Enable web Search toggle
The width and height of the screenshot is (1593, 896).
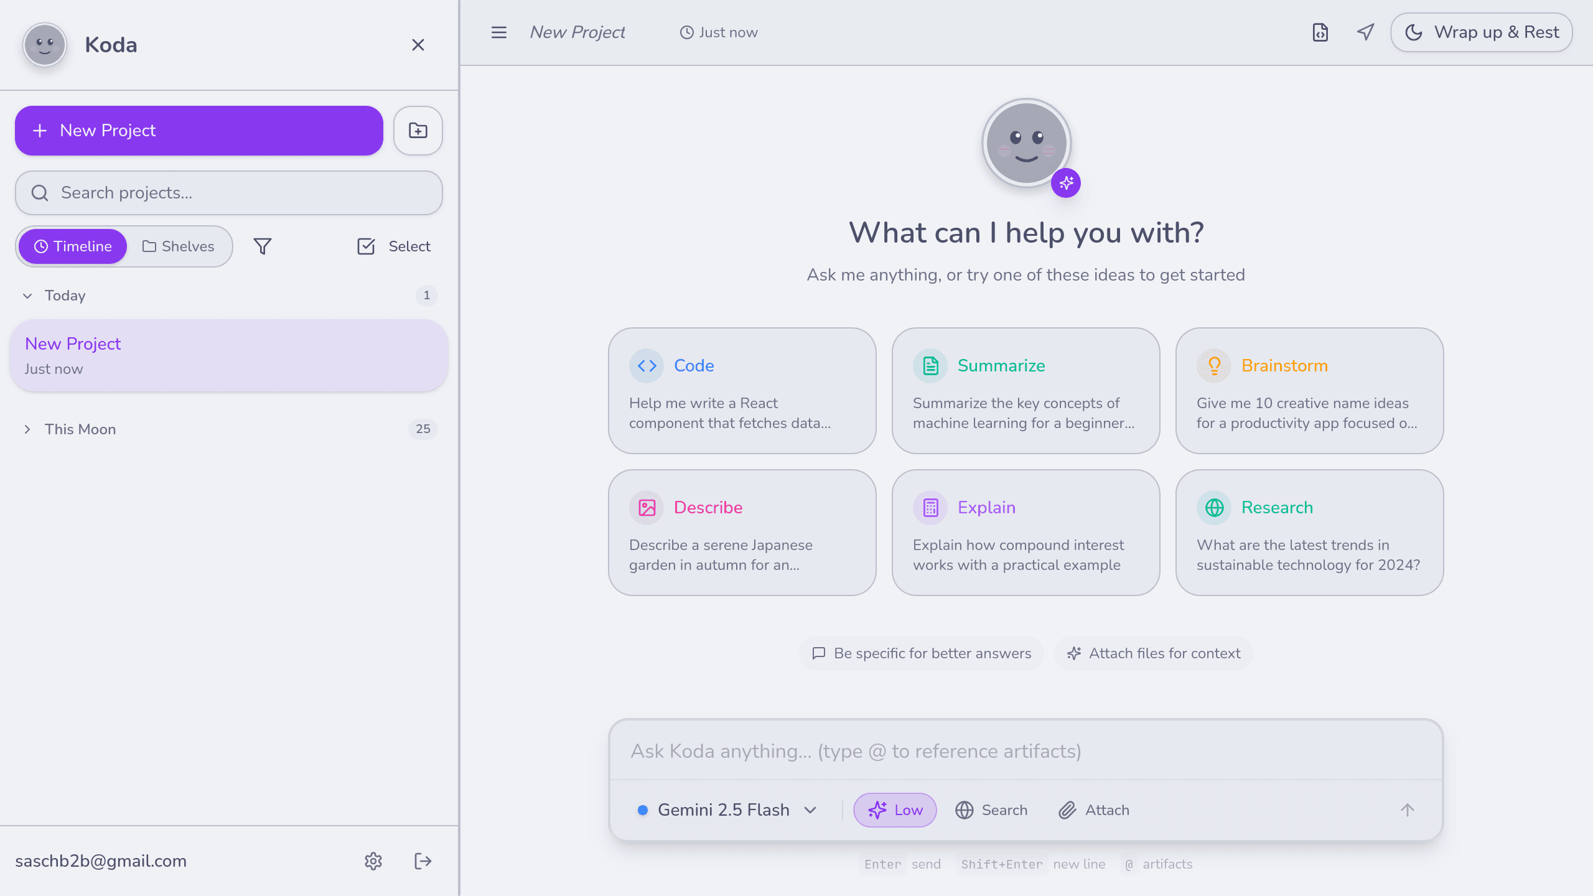pos(991,810)
